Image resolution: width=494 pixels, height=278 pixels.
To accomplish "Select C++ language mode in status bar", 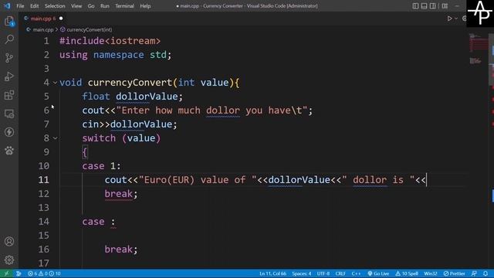I will pyautogui.click(x=356, y=273).
